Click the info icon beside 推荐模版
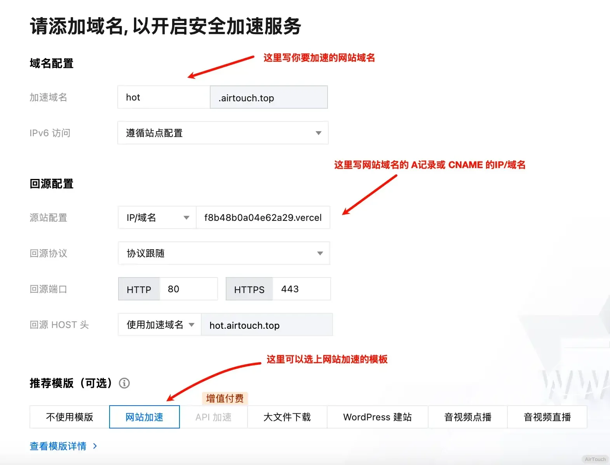Image resolution: width=610 pixels, height=465 pixels. [x=124, y=383]
